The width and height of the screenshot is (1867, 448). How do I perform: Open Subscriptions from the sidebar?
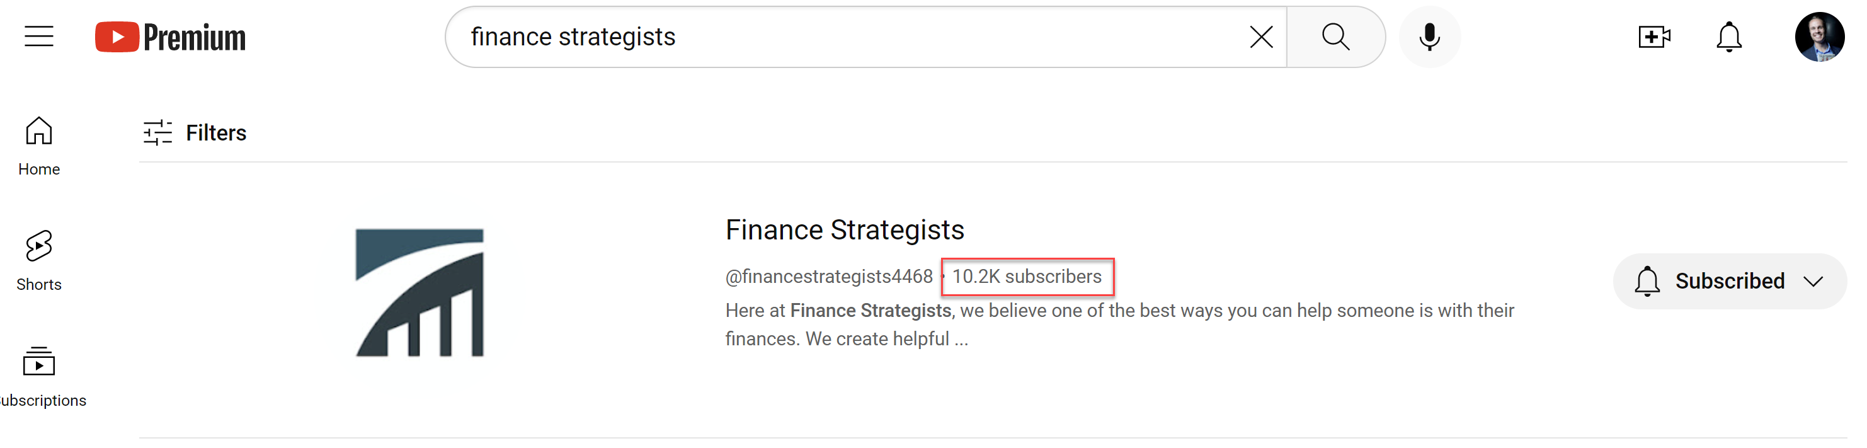39,377
